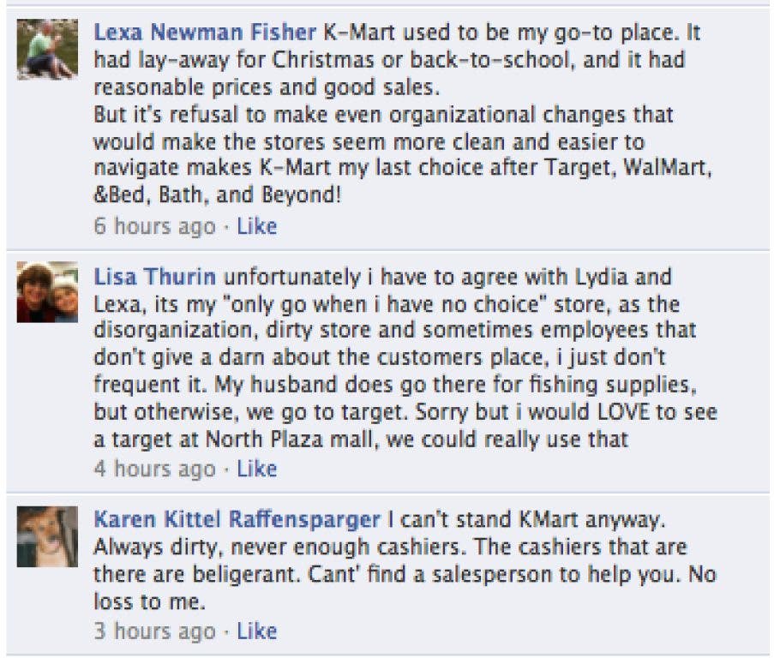Click the '6 hours ago' timestamp
774x658 pixels.
[153, 226]
